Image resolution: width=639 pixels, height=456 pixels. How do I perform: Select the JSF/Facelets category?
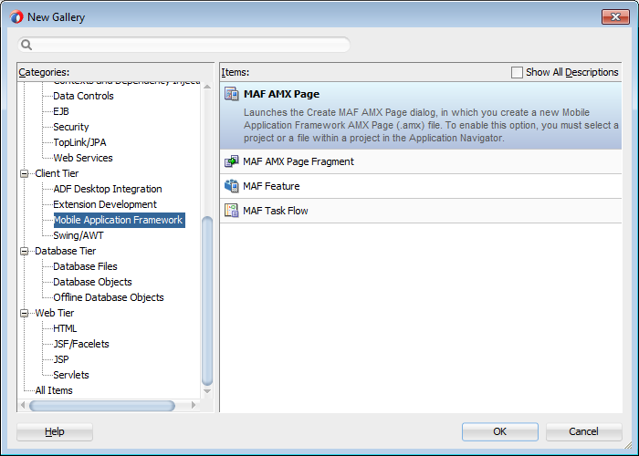coord(81,344)
